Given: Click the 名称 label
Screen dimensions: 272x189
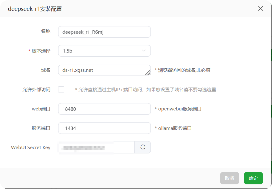Looking at the screenshot, I should 46,31.
